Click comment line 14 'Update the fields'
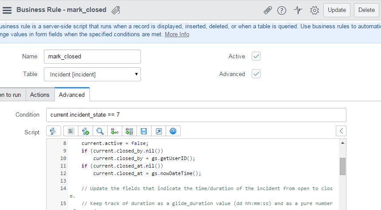 point(201,192)
